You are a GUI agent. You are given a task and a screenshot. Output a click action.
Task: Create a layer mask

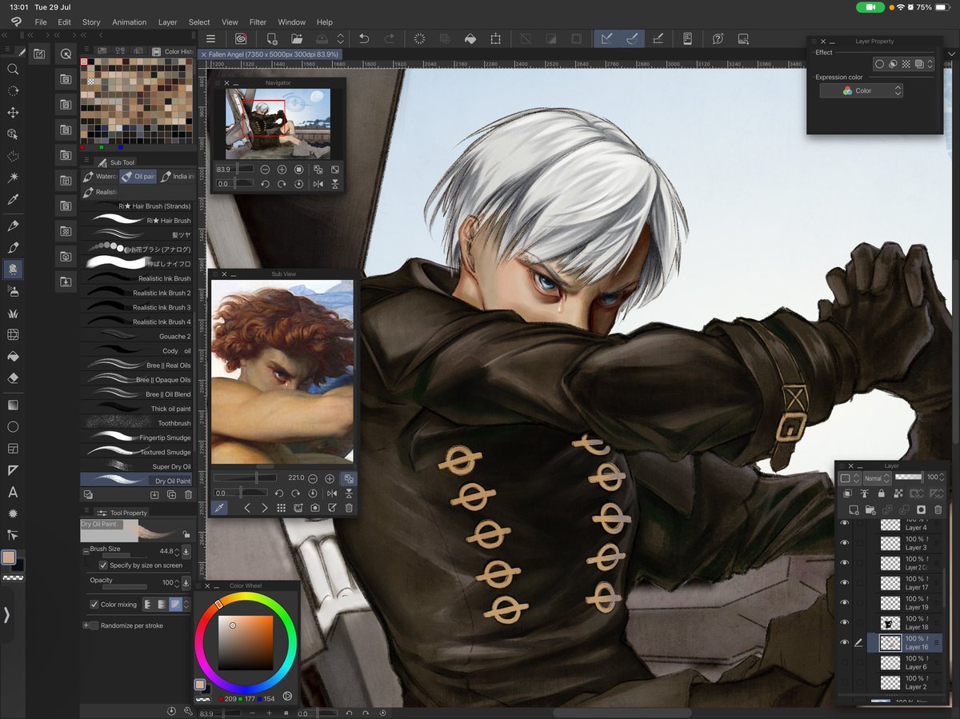tap(921, 509)
